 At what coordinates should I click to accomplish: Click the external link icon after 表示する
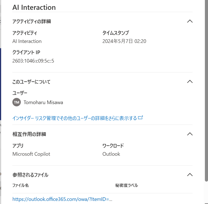(x=140, y=118)
